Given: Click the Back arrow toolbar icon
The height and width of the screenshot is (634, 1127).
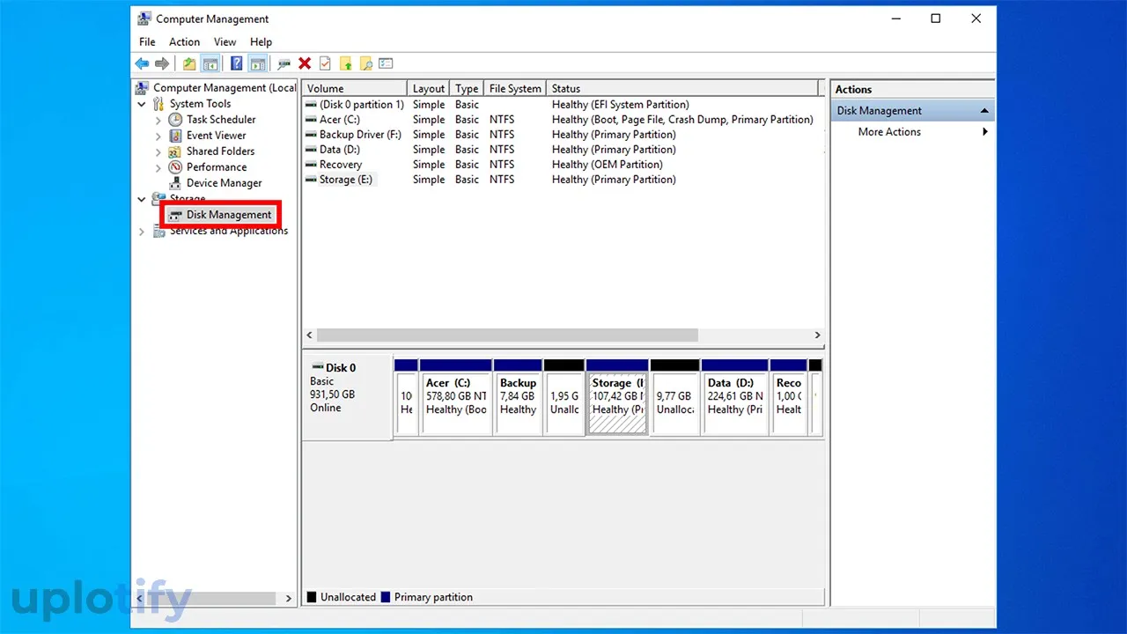Looking at the screenshot, I should pyautogui.click(x=142, y=63).
